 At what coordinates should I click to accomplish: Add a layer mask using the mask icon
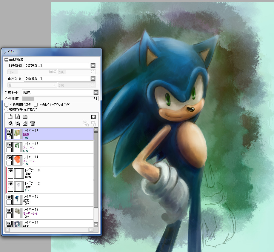[93, 116]
